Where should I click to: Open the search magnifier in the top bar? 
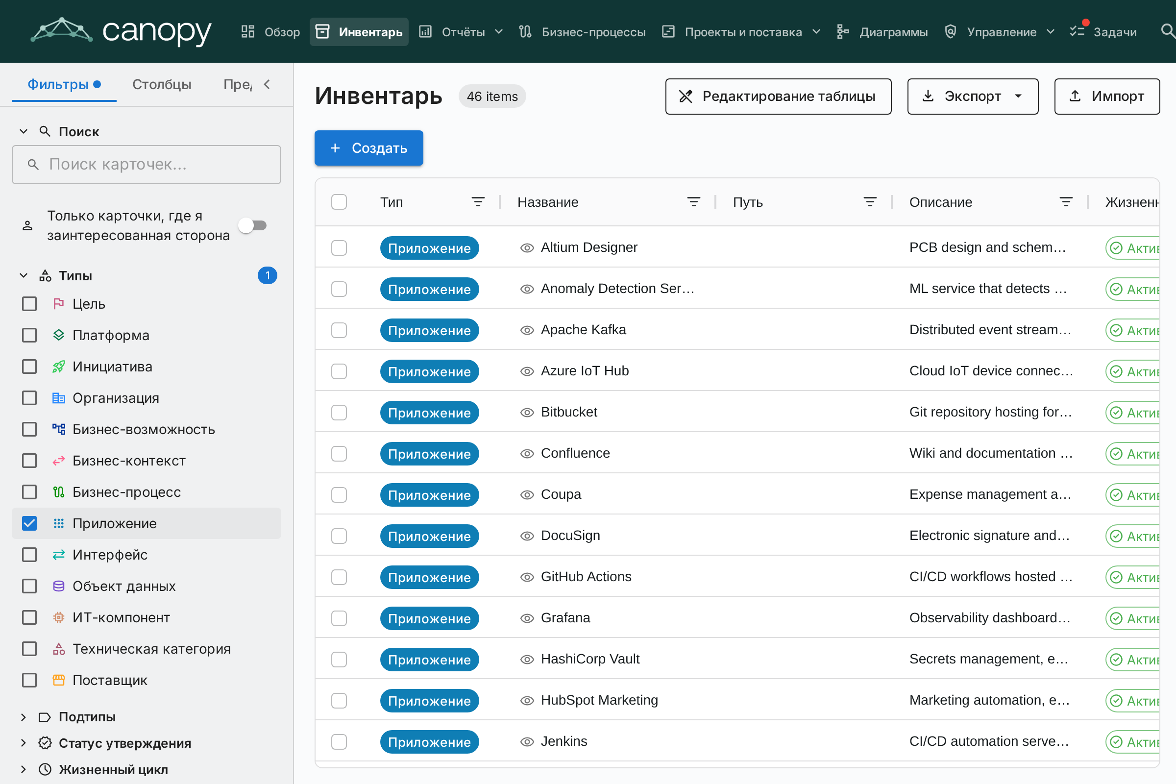click(1167, 31)
